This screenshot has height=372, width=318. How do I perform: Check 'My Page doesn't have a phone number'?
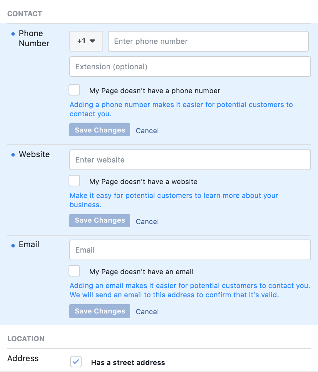point(74,90)
